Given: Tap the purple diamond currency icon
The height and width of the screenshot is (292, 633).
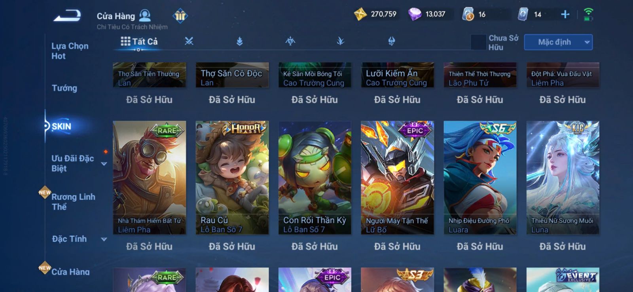Looking at the screenshot, I should 415,15.
